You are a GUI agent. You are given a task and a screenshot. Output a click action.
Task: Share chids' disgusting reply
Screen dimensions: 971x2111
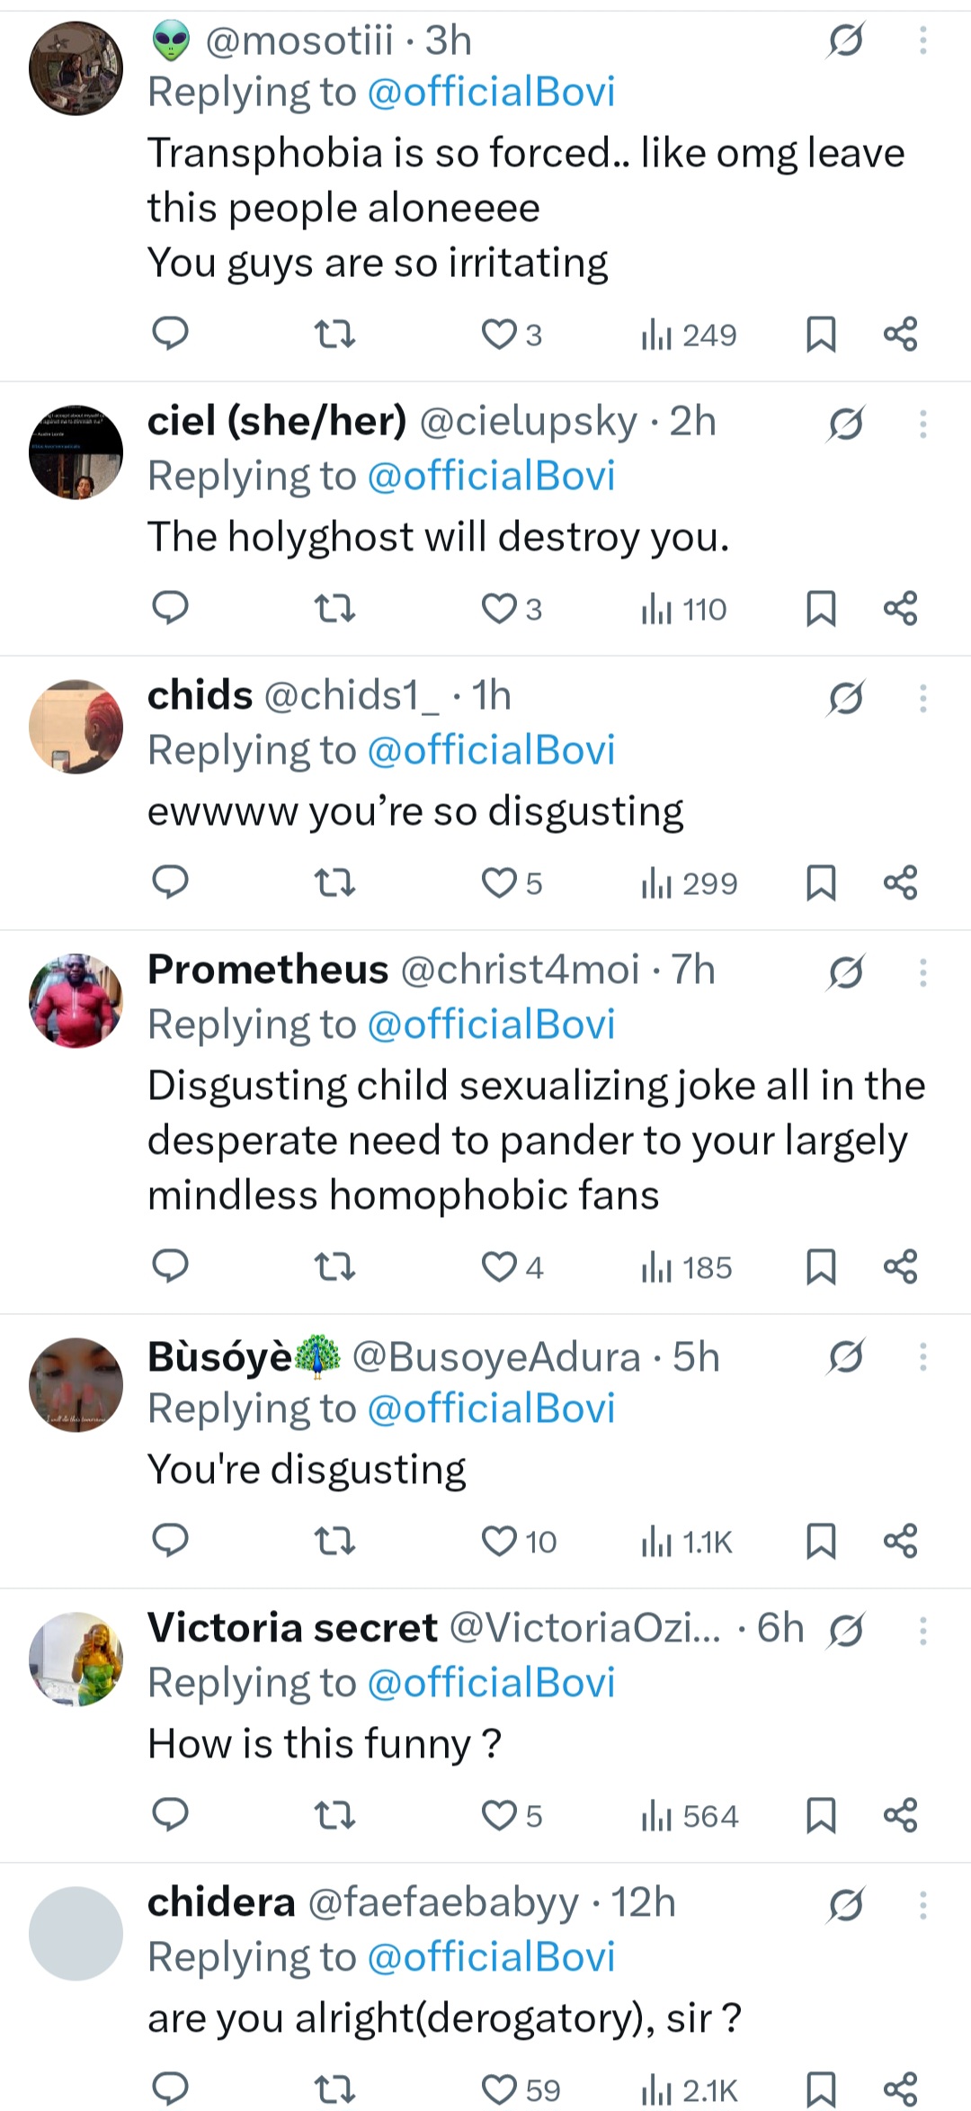900,883
